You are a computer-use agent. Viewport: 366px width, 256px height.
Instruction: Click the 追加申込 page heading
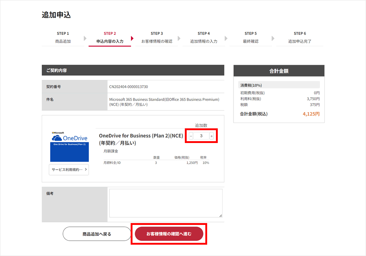tap(56, 15)
